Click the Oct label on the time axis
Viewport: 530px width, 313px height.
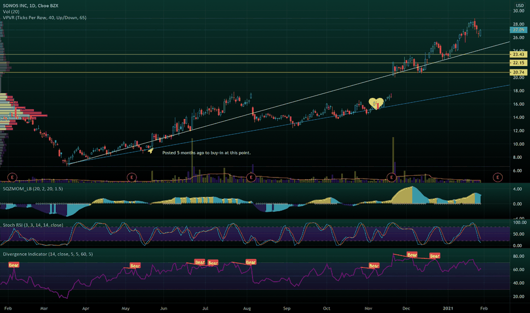click(326, 308)
